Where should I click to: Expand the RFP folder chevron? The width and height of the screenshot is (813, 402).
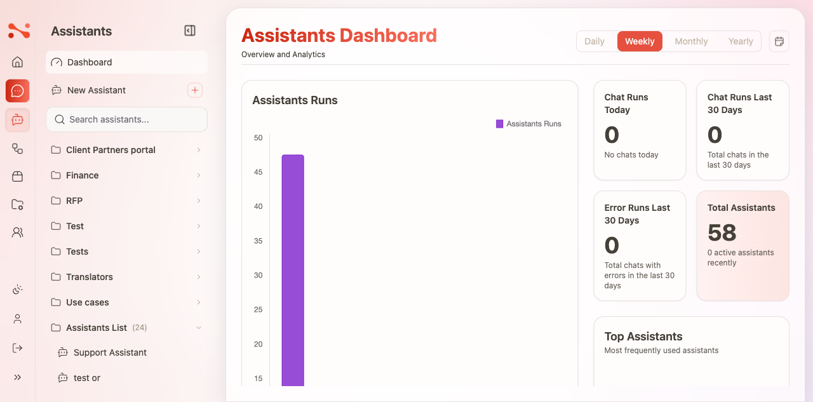(x=199, y=201)
